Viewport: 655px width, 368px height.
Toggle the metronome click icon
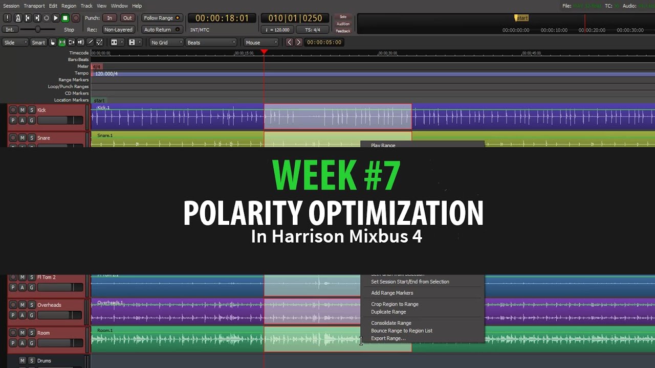coord(18,18)
